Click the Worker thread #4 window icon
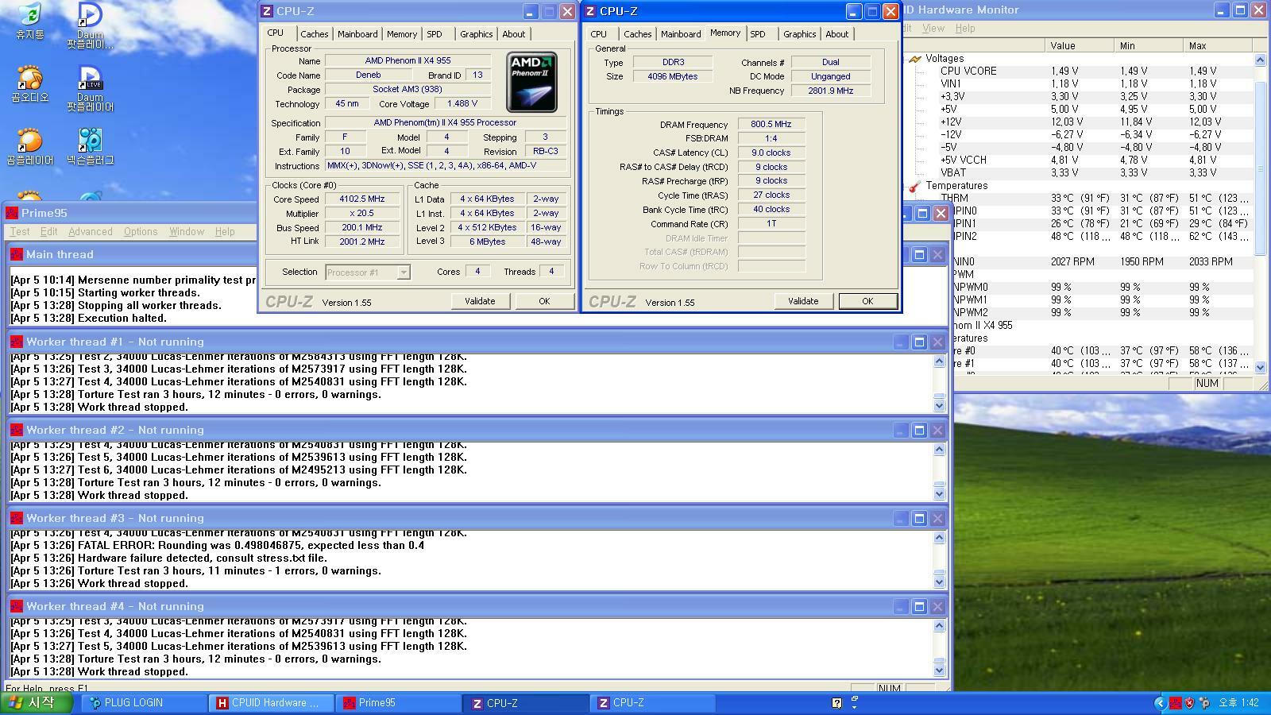1271x715 pixels. pyautogui.click(x=17, y=606)
